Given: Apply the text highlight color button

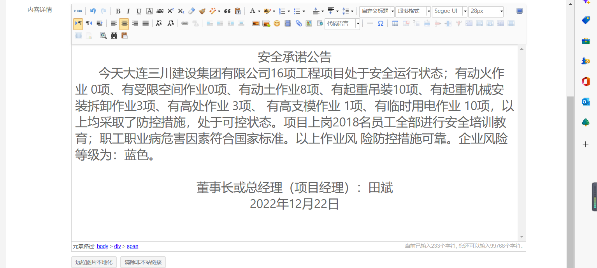Looking at the screenshot, I should click(x=267, y=11).
